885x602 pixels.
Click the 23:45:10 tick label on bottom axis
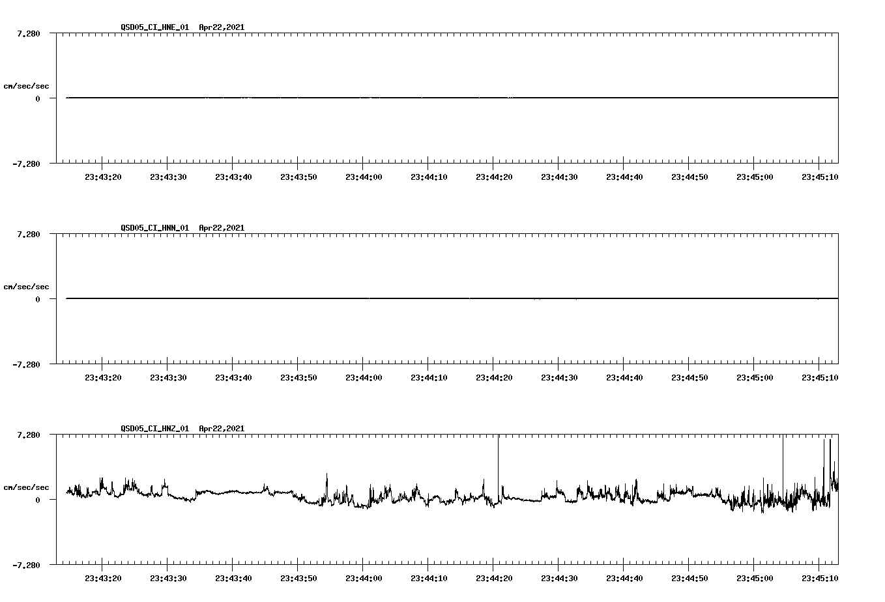coord(819,577)
